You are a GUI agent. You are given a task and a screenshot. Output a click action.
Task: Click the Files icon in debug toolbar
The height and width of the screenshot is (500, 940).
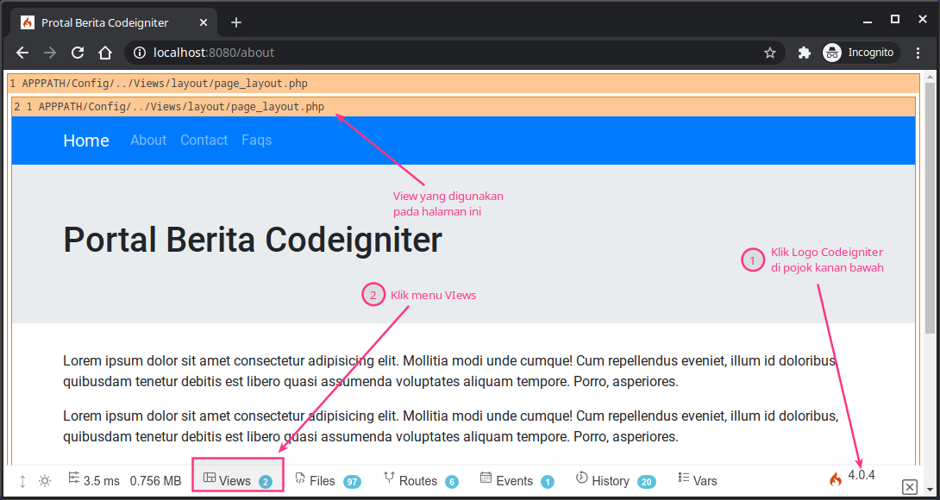coord(299,480)
